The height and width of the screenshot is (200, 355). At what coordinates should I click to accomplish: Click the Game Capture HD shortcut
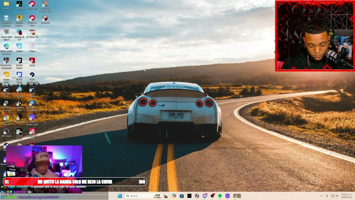point(32,77)
